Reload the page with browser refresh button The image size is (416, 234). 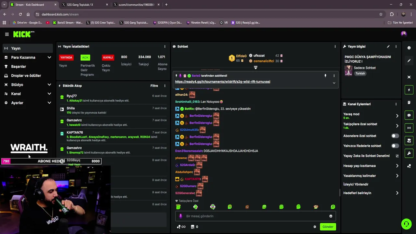tap(20, 14)
